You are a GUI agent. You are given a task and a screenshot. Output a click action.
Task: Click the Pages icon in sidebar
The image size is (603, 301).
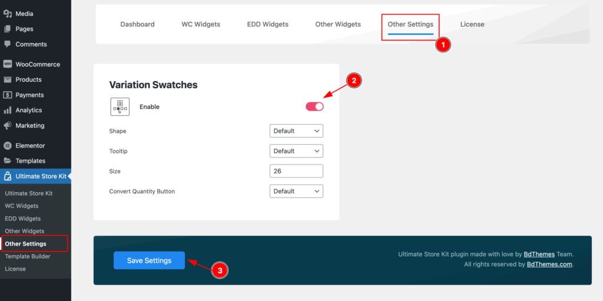(7, 29)
